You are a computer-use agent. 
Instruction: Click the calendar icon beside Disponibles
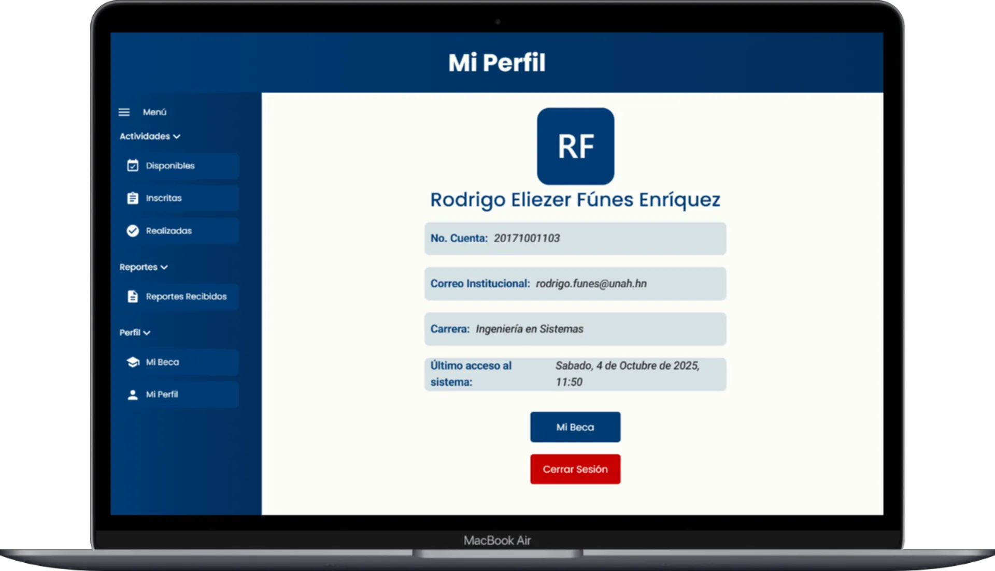pos(133,166)
